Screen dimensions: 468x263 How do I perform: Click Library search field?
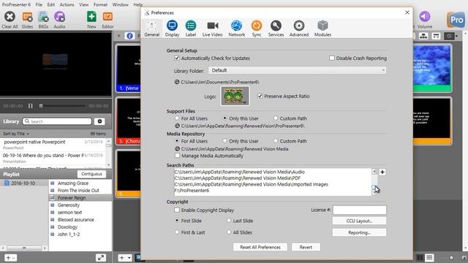pyautogui.click(x=57, y=121)
